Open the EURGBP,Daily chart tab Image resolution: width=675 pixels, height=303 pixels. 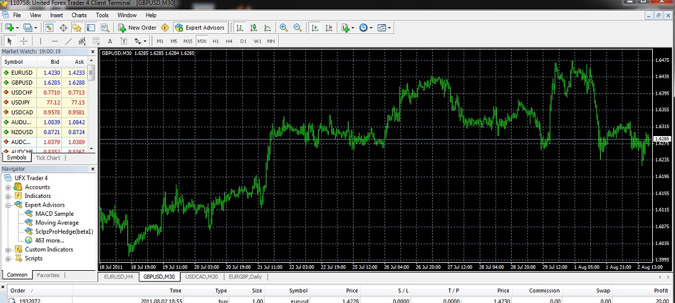pos(245,277)
